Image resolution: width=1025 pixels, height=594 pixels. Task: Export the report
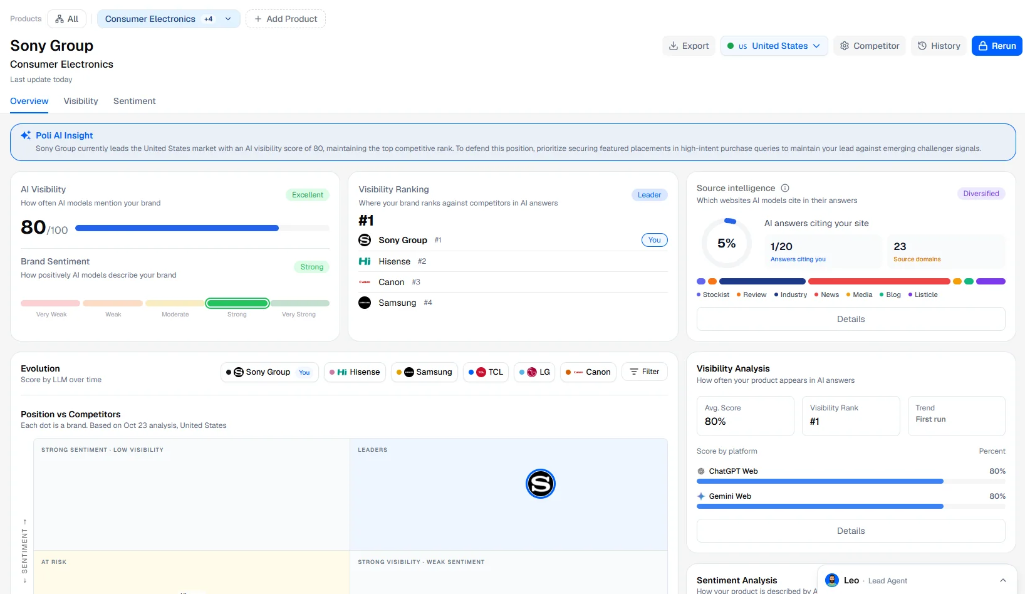click(689, 46)
